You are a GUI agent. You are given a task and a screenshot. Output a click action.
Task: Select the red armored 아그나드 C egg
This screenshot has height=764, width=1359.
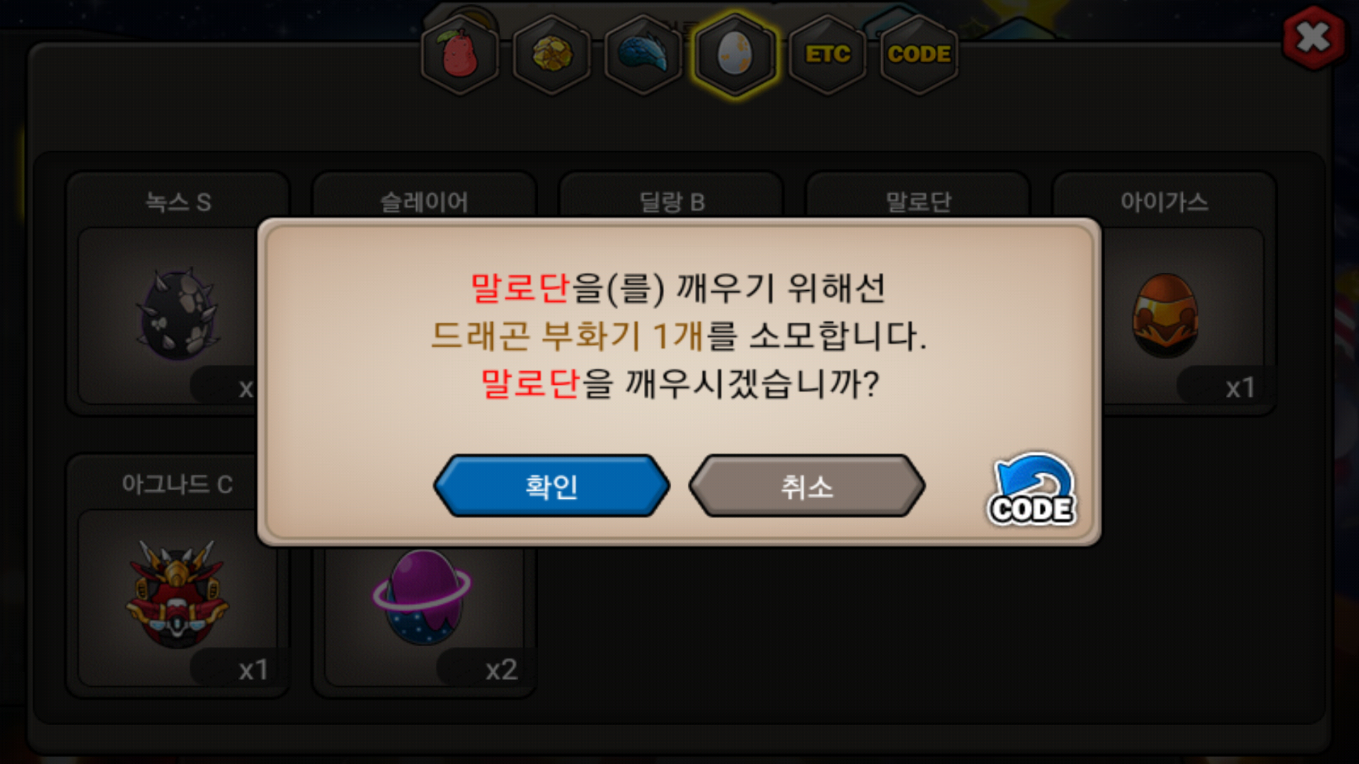click(177, 594)
